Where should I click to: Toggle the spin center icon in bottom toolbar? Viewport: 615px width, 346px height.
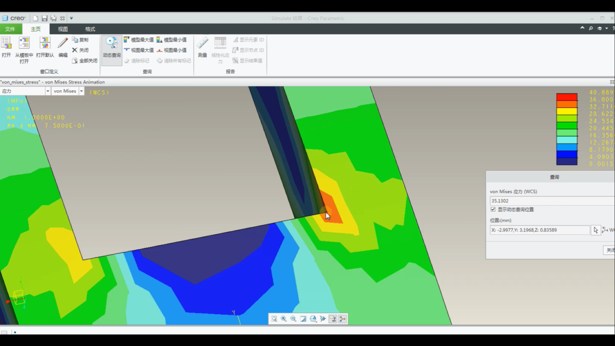(x=342, y=319)
